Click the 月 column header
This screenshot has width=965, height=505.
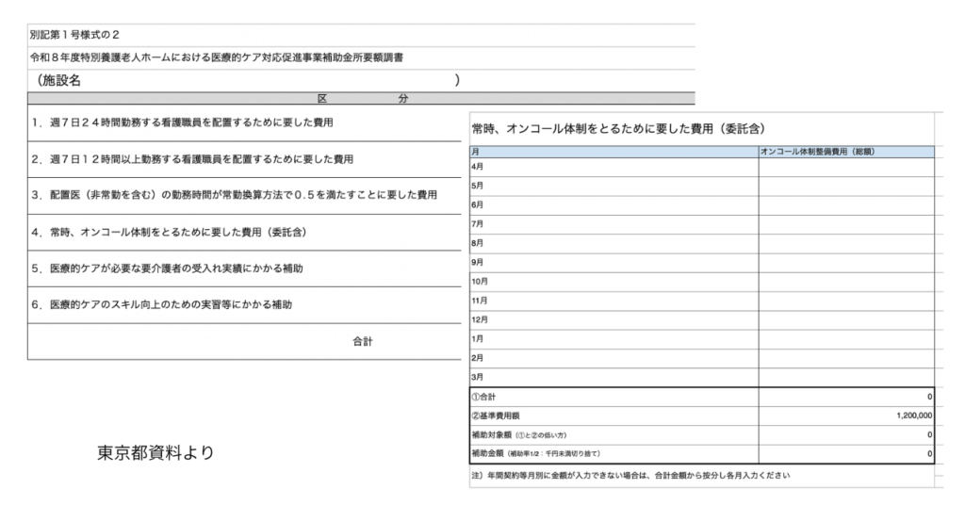click(613, 151)
